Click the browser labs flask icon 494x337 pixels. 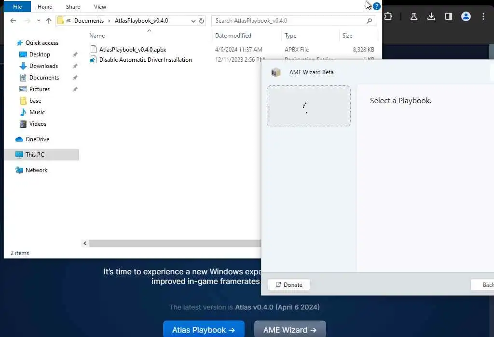click(414, 16)
